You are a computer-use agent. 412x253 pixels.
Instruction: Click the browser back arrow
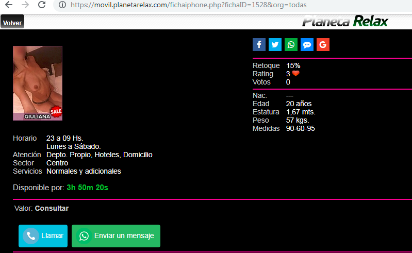tap(8, 5)
